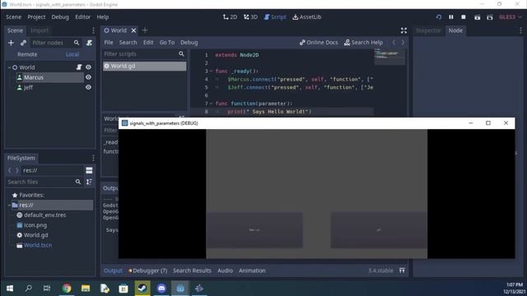Open Chrome from the taskbar
The width and height of the screenshot is (527, 296).
click(x=67, y=289)
